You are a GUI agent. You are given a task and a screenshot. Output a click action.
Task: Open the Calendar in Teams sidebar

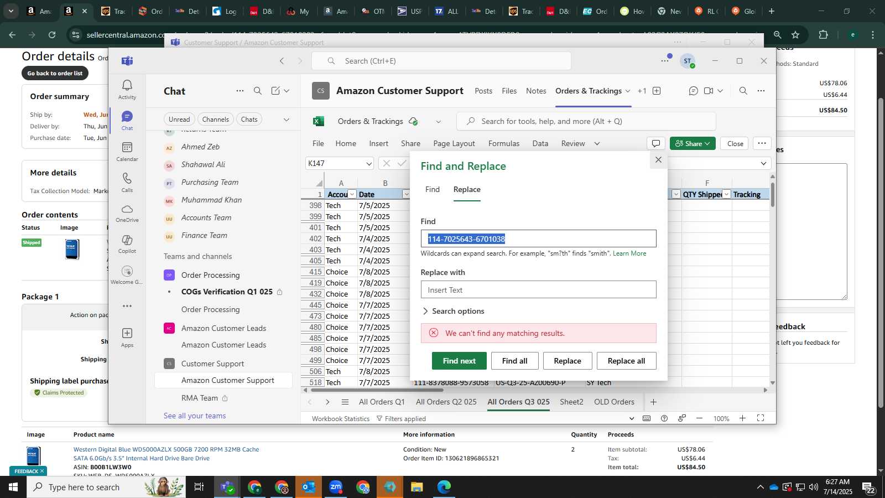pos(127,151)
